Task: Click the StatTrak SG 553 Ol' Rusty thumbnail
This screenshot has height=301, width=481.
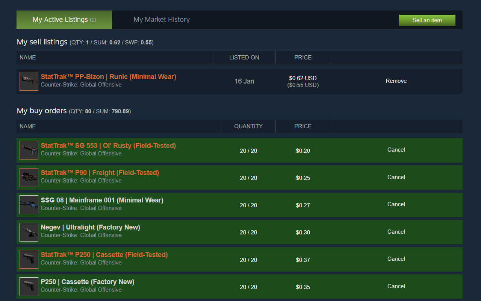Action: pyautogui.click(x=29, y=150)
